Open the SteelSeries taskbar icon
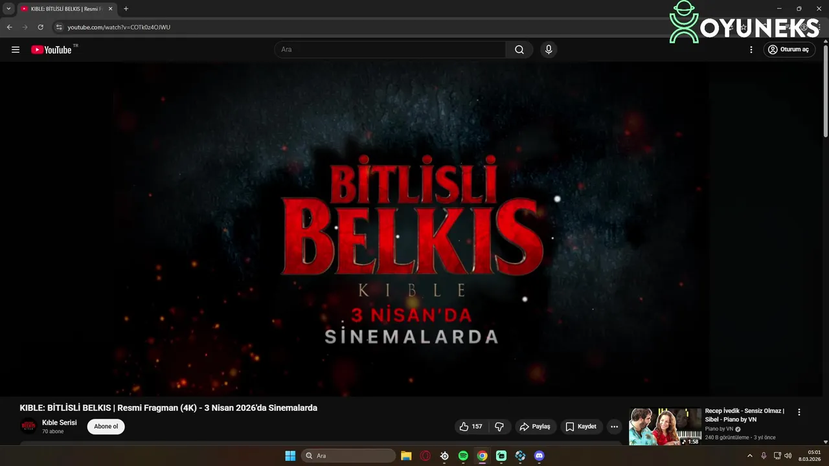 pyautogui.click(x=444, y=456)
